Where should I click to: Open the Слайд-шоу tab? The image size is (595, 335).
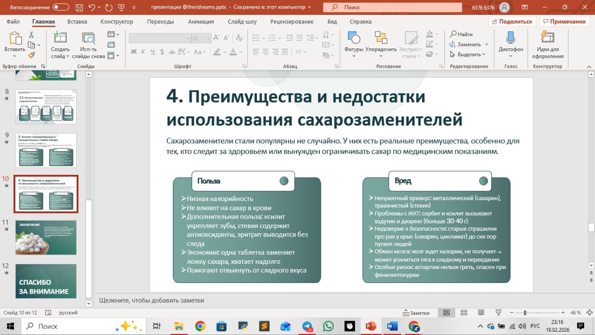[x=242, y=22]
